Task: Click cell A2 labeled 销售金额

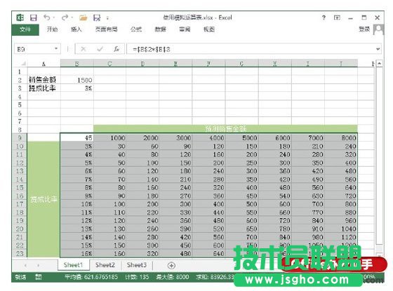Action: pyautogui.click(x=44, y=80)
